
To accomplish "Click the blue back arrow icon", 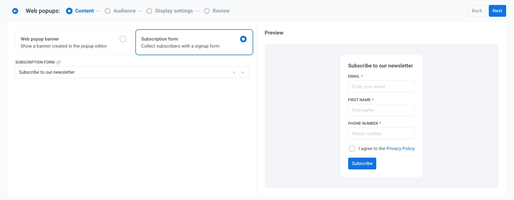I will 15,11.
